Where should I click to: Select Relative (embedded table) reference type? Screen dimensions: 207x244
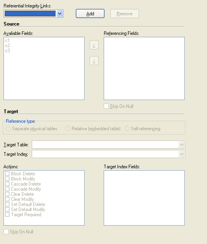click(x=68, y=129)
